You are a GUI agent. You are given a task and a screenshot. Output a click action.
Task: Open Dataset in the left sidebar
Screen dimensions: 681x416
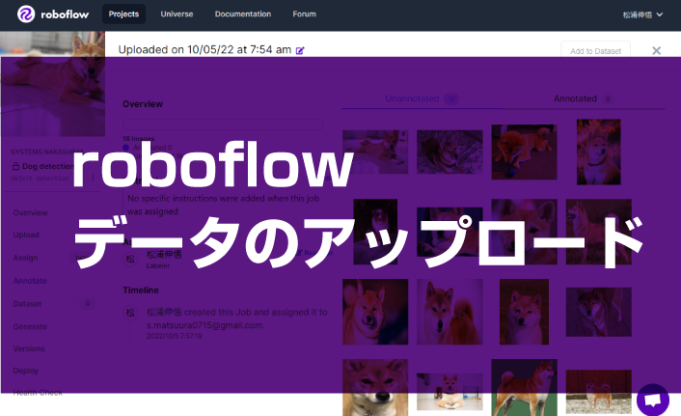pos(27,304)
